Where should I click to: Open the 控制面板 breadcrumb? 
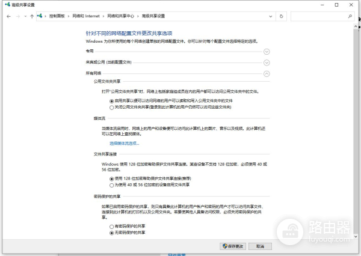[57, 16]
